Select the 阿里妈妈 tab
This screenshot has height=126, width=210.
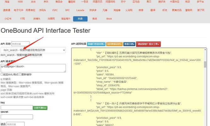[110, 2]
